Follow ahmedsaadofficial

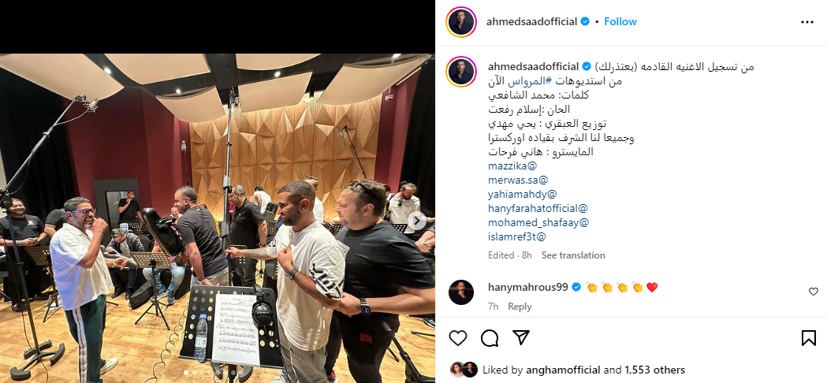coord(620,21)
